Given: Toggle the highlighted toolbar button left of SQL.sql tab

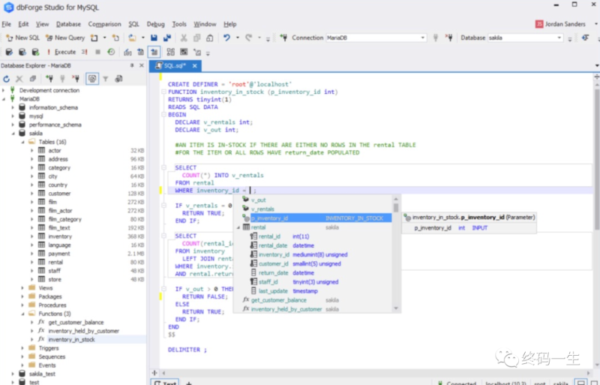Looking at the screenshot, I should point(154,52).
